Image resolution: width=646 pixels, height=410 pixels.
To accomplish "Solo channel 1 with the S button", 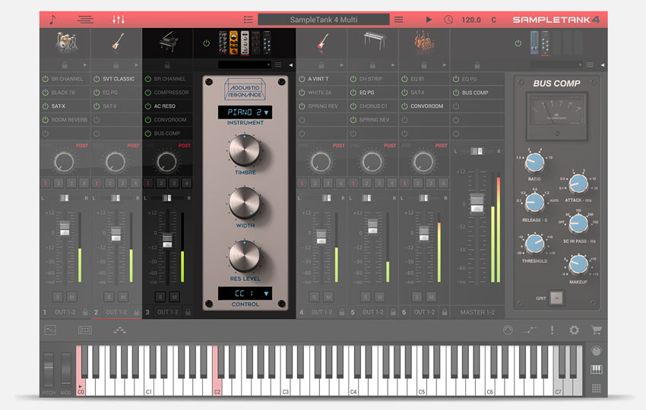I will coord(58,296).
